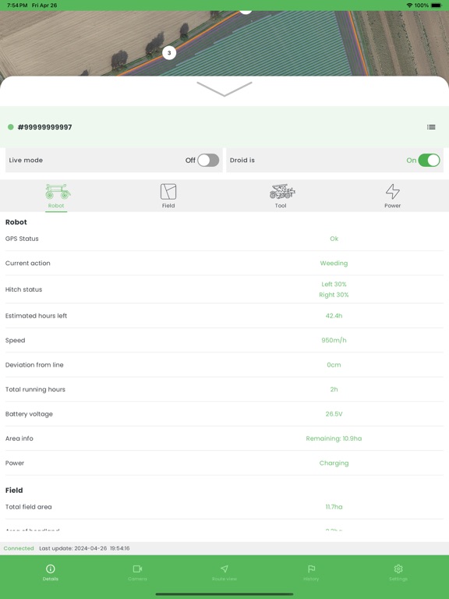449x599 pixels.
Task: Tap the green status dot beside #99999999997
Action: [11, 127]
